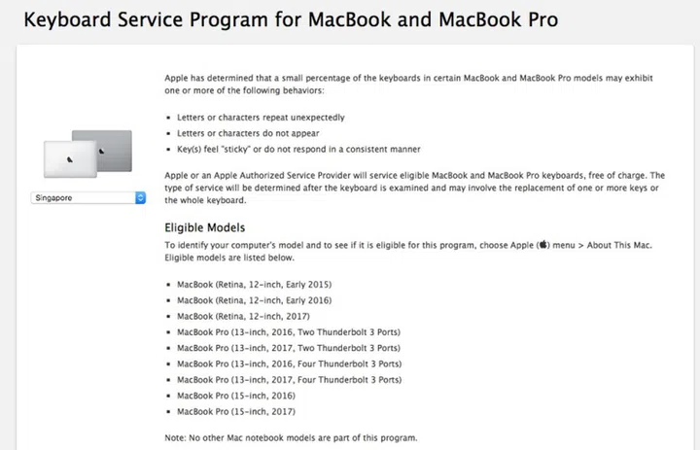The width and height of the screenshot is (700, 450).
Task: Click "Letters or characters do not appear" bullet
Action: [x=247, y=133]
